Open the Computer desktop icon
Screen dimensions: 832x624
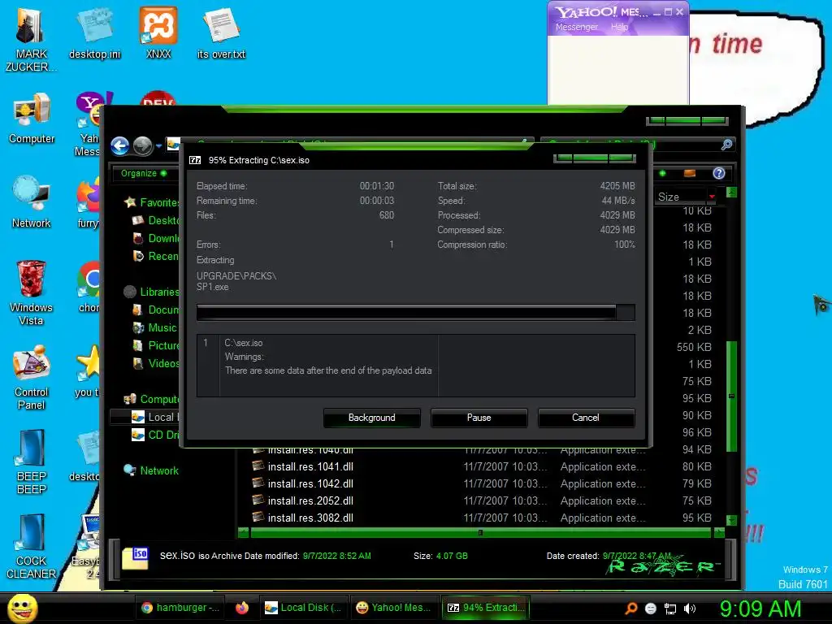32,119
